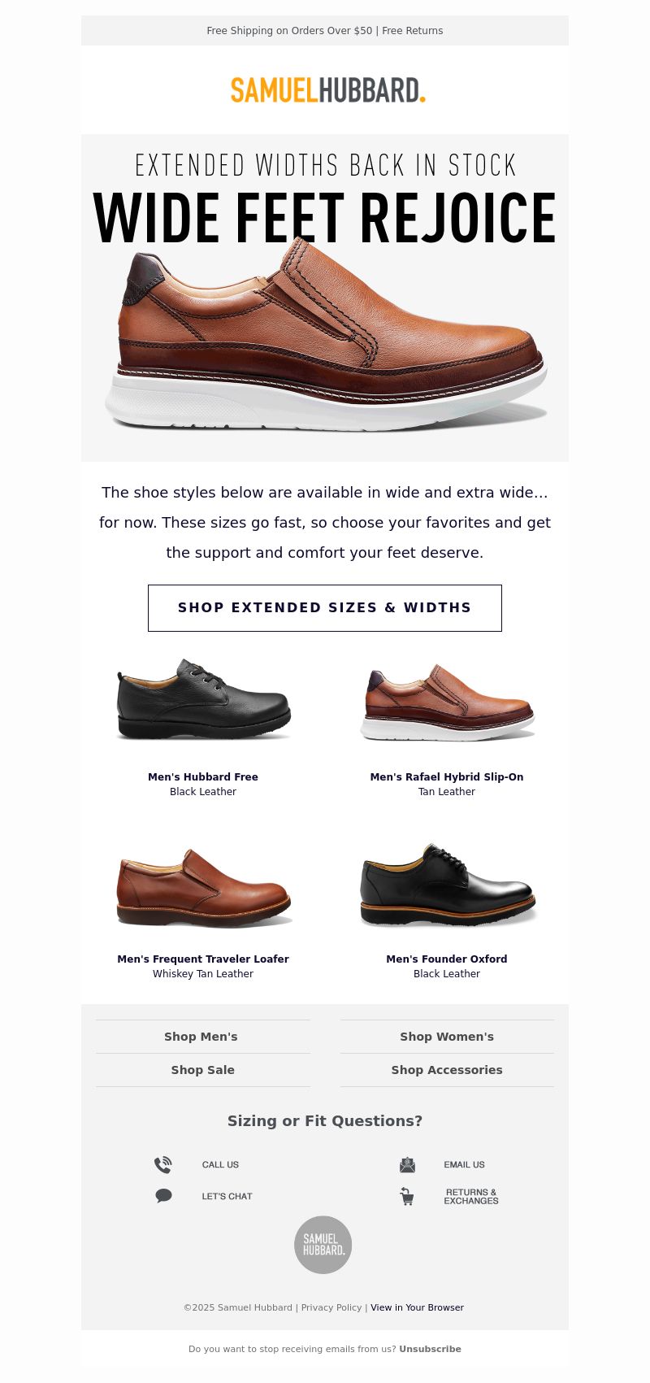Click View in Your Browser link

pos(417,1307)
